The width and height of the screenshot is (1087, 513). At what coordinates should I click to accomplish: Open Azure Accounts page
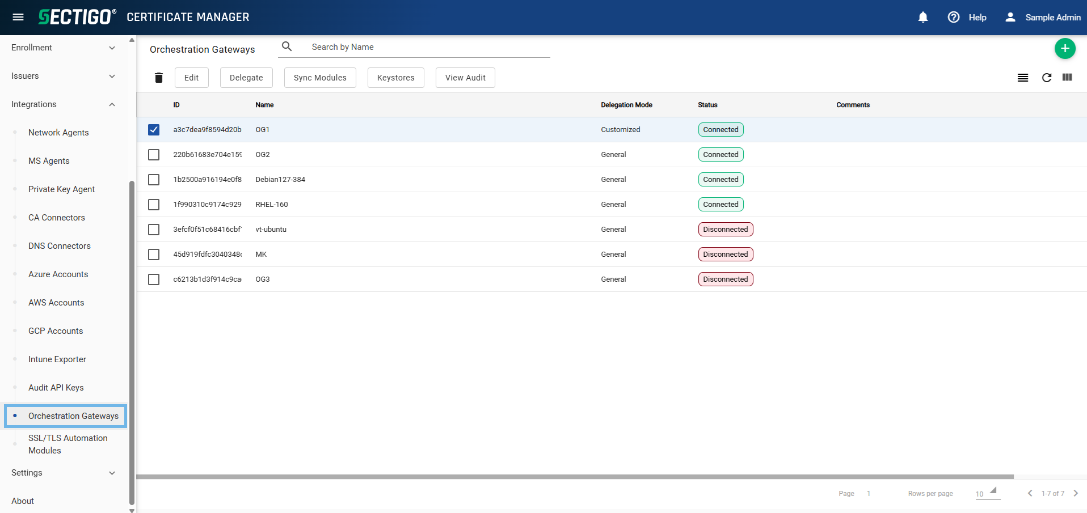coord(58,274)
